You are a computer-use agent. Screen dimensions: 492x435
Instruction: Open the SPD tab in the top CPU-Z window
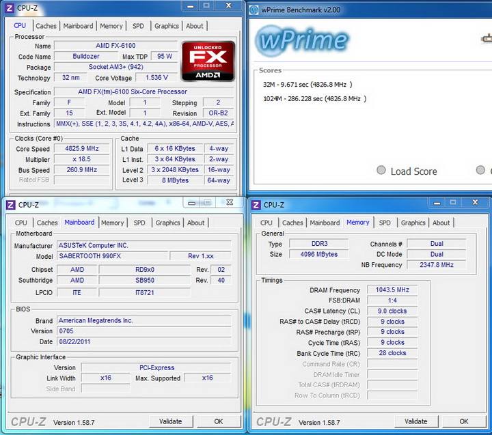(x=138, y=26)
